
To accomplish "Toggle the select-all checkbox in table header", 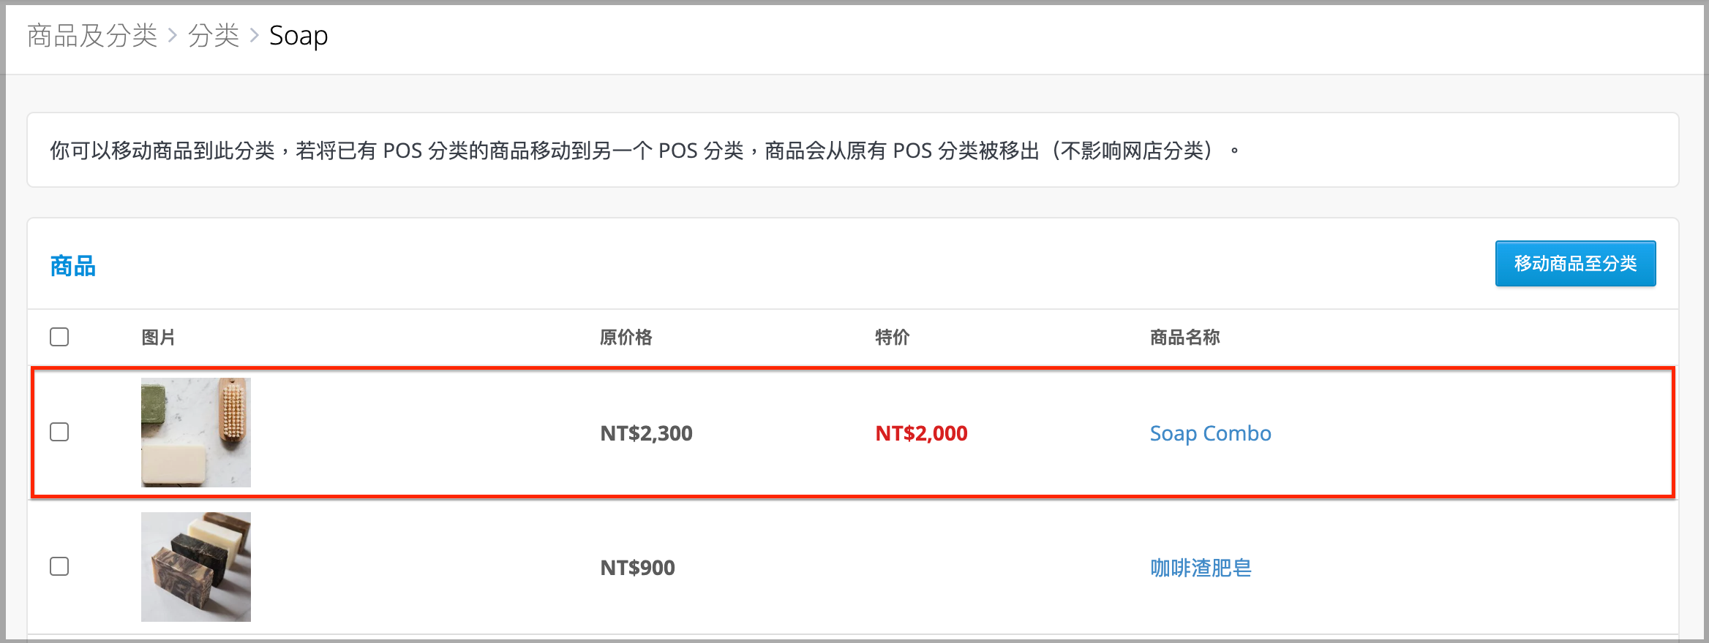I will pyautogui.click(x=59, y=337).
